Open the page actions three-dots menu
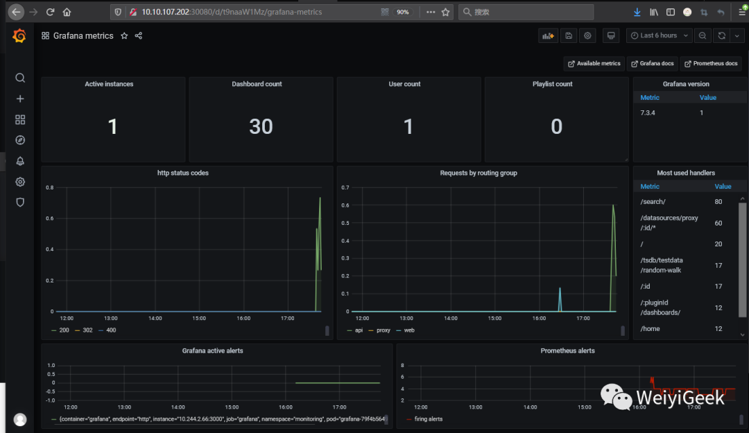The height and width of the screenshot is (433, 749). 431,12
